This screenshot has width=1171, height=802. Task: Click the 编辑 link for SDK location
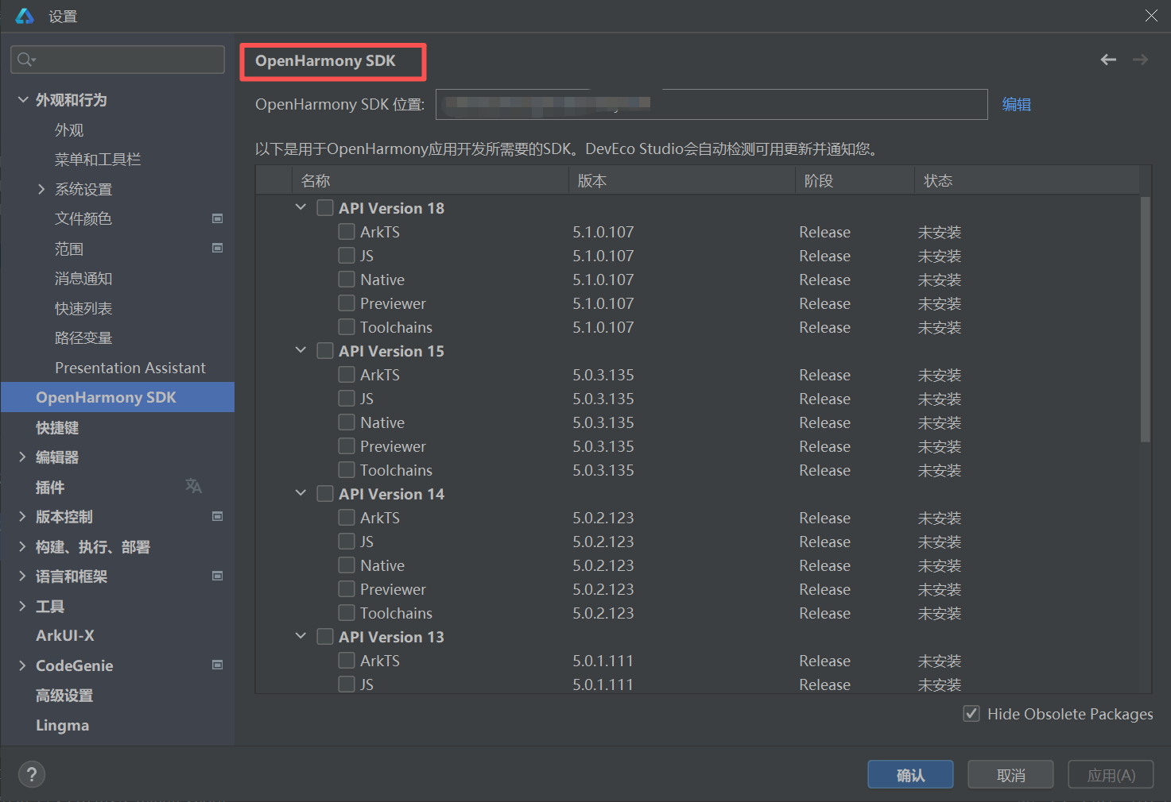coord(1016,104)
